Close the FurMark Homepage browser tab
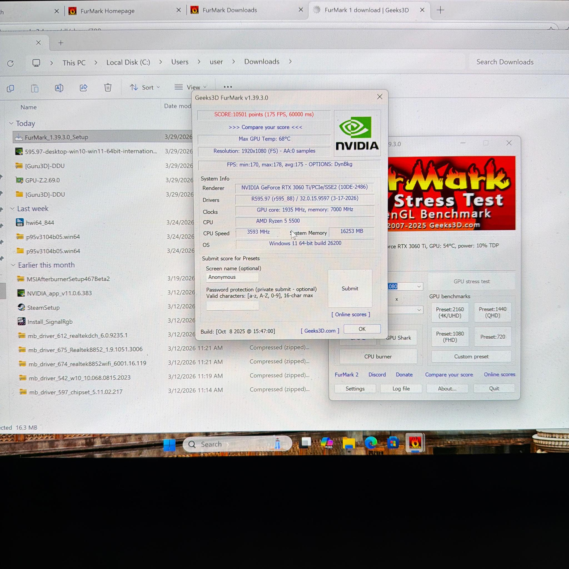 [178, 10]
